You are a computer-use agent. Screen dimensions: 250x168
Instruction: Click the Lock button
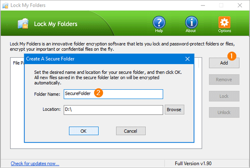coord(224,96)
